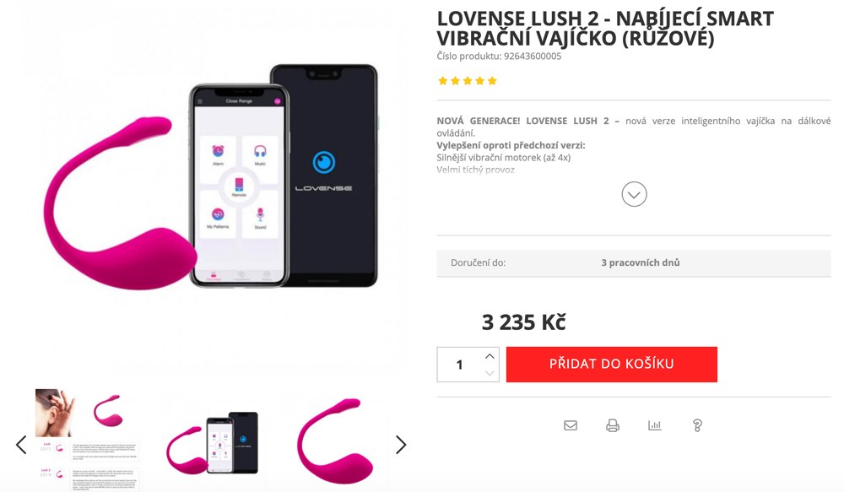
Task: Select the ear and Lush history thumbnail
Action: (87, 440)
